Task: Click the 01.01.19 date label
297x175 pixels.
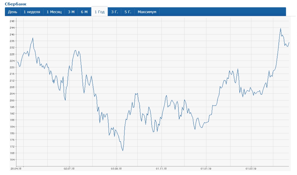Action: 206,169
